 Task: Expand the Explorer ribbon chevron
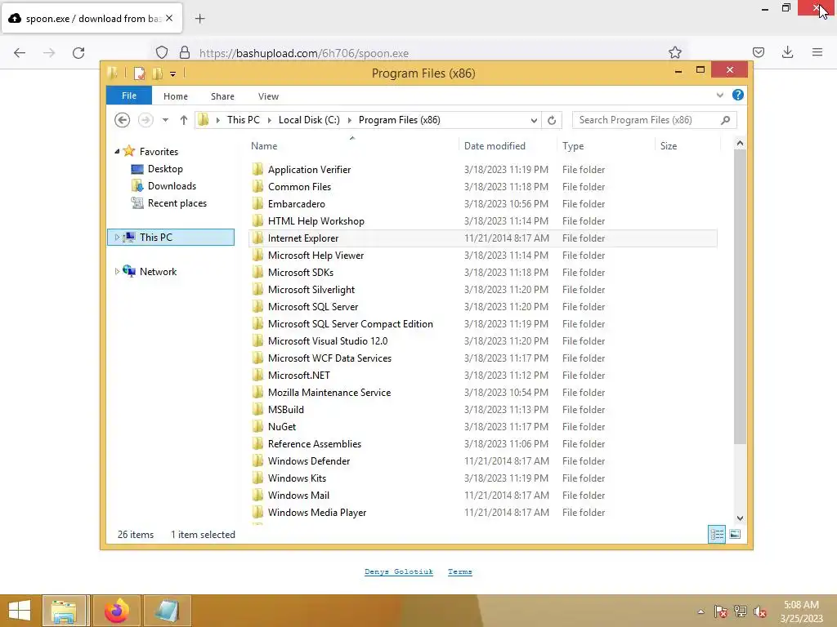(719, 96)
